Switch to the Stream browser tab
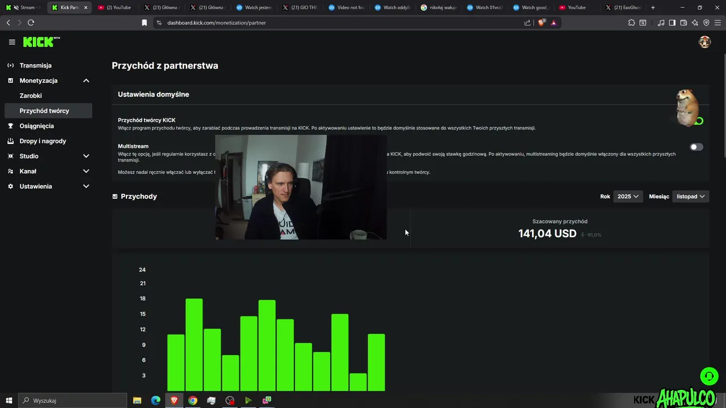The image size is (726, 408). tap(23, 7)
